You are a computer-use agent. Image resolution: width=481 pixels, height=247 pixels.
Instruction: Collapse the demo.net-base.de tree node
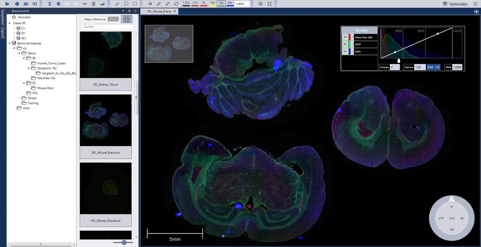click(x=10, y=43)
